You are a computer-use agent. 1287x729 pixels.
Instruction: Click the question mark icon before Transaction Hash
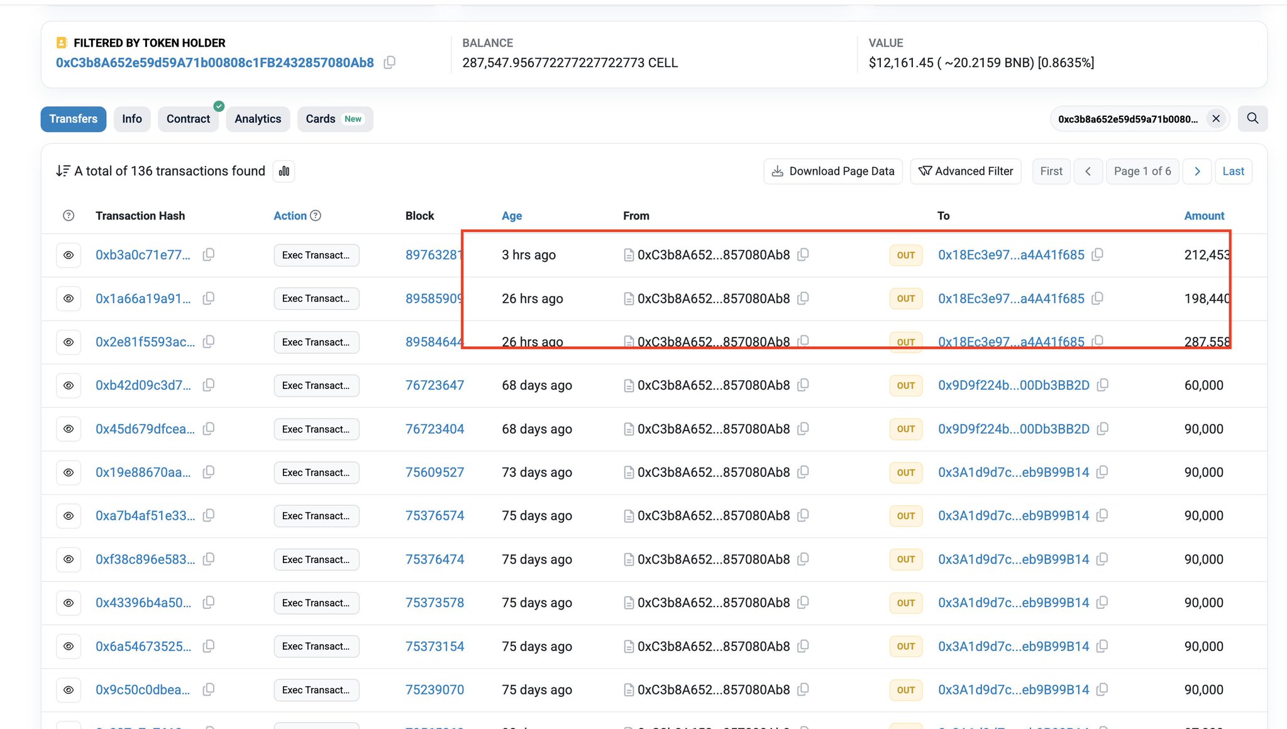tap(69, 216)
